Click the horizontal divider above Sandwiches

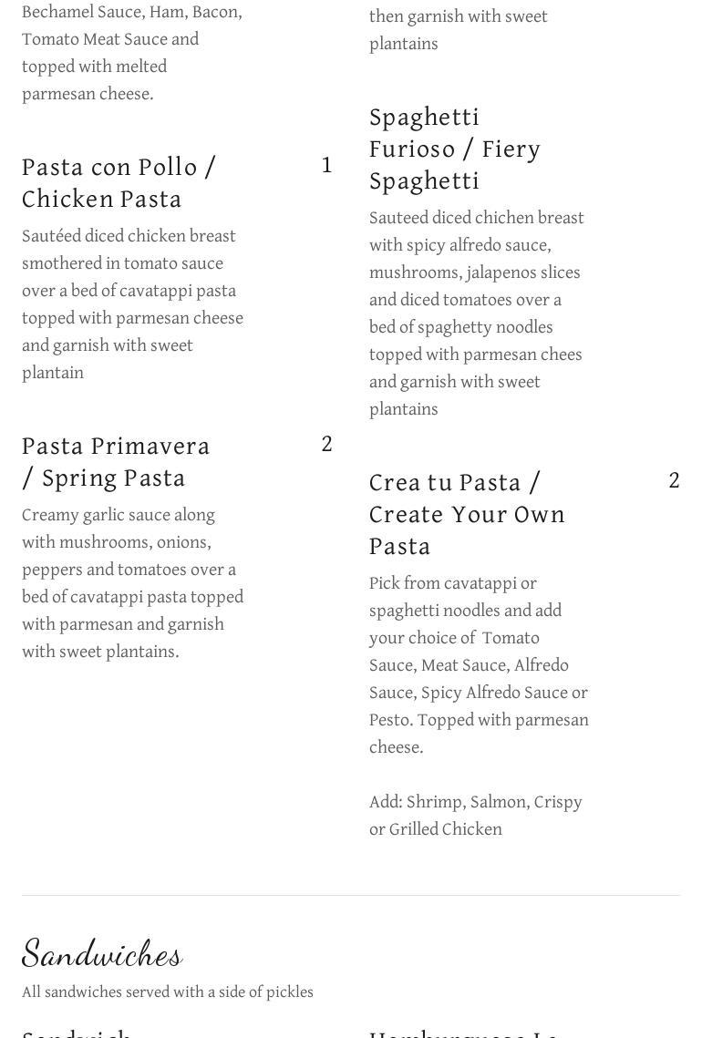tap(351, 895)
